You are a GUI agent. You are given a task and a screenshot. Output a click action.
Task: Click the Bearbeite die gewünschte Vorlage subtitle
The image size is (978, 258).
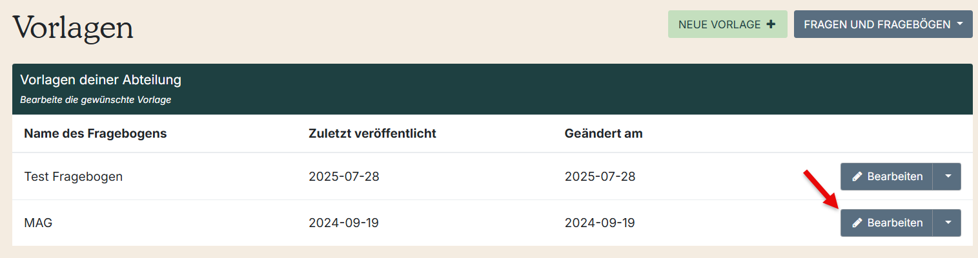click(x=96, y=100)
